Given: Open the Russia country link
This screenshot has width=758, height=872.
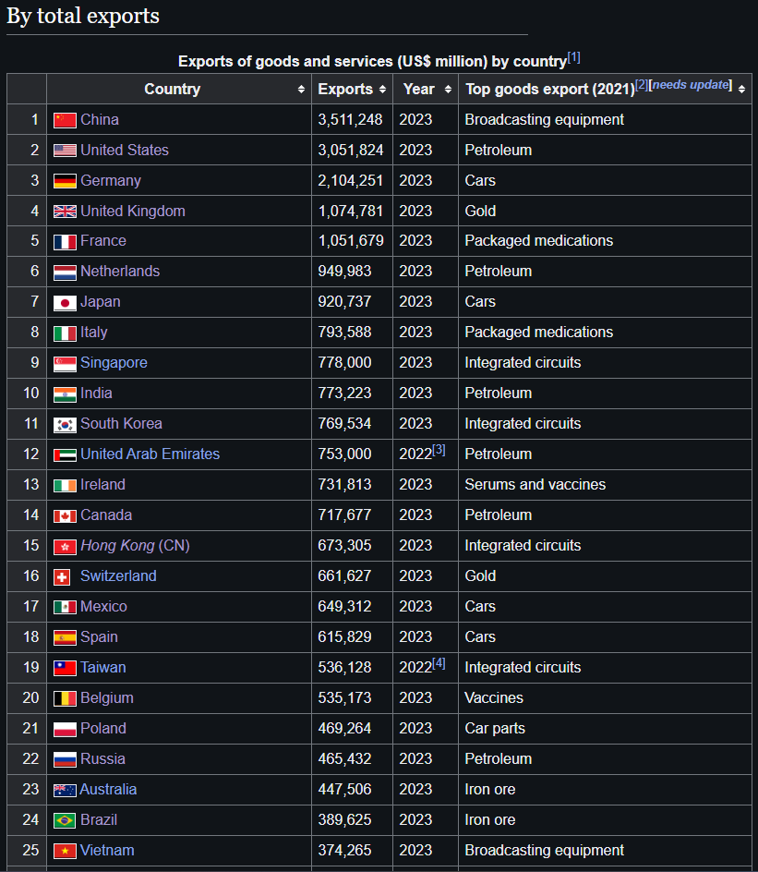Looking at the screenshot, I should (102, 759).
